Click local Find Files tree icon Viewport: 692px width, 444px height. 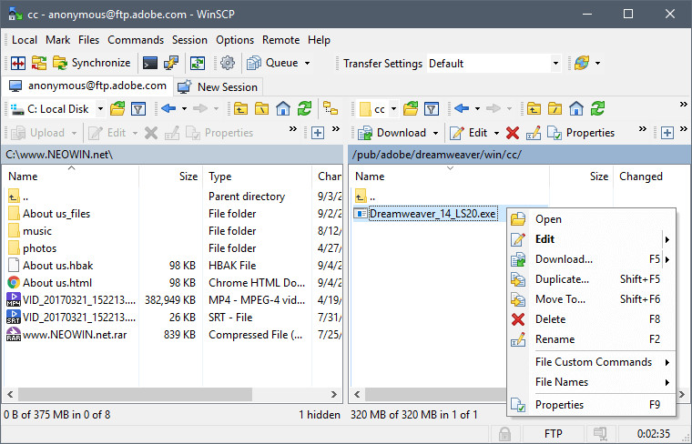331,108
